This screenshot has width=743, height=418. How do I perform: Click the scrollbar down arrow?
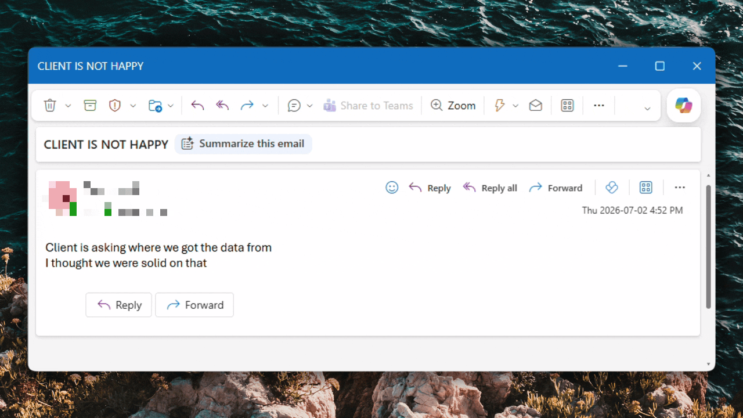point(708,365)
